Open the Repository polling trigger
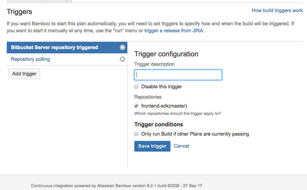Image resolution: width=307 pixels, height=190 pixels. [x=30, y=59]
